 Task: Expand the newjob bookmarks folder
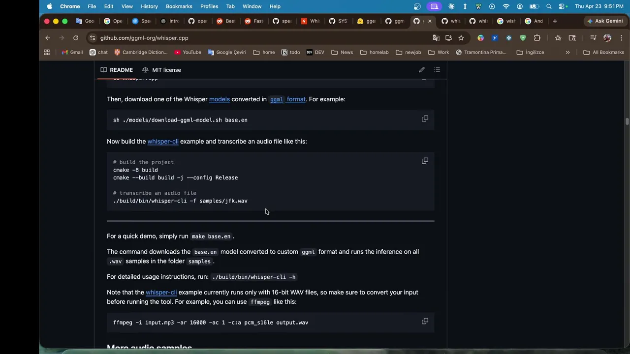point(409,52)
